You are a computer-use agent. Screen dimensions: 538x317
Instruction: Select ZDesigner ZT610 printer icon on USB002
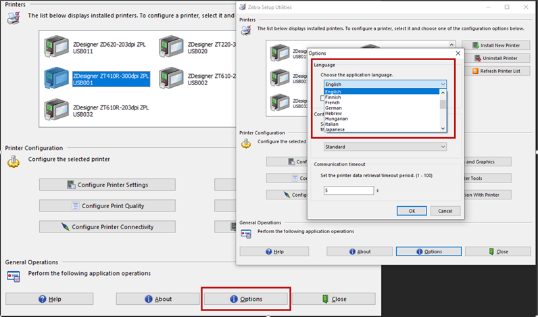pyautogui.click(x=171, y=78)
